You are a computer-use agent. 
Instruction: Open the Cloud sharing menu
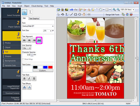tap(37, 6)
